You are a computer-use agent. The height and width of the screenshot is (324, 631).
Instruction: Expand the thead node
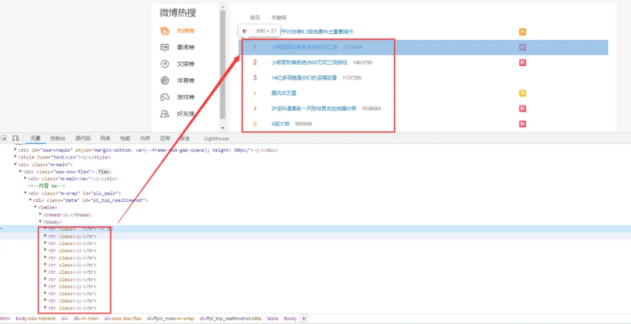pos(40,214)
